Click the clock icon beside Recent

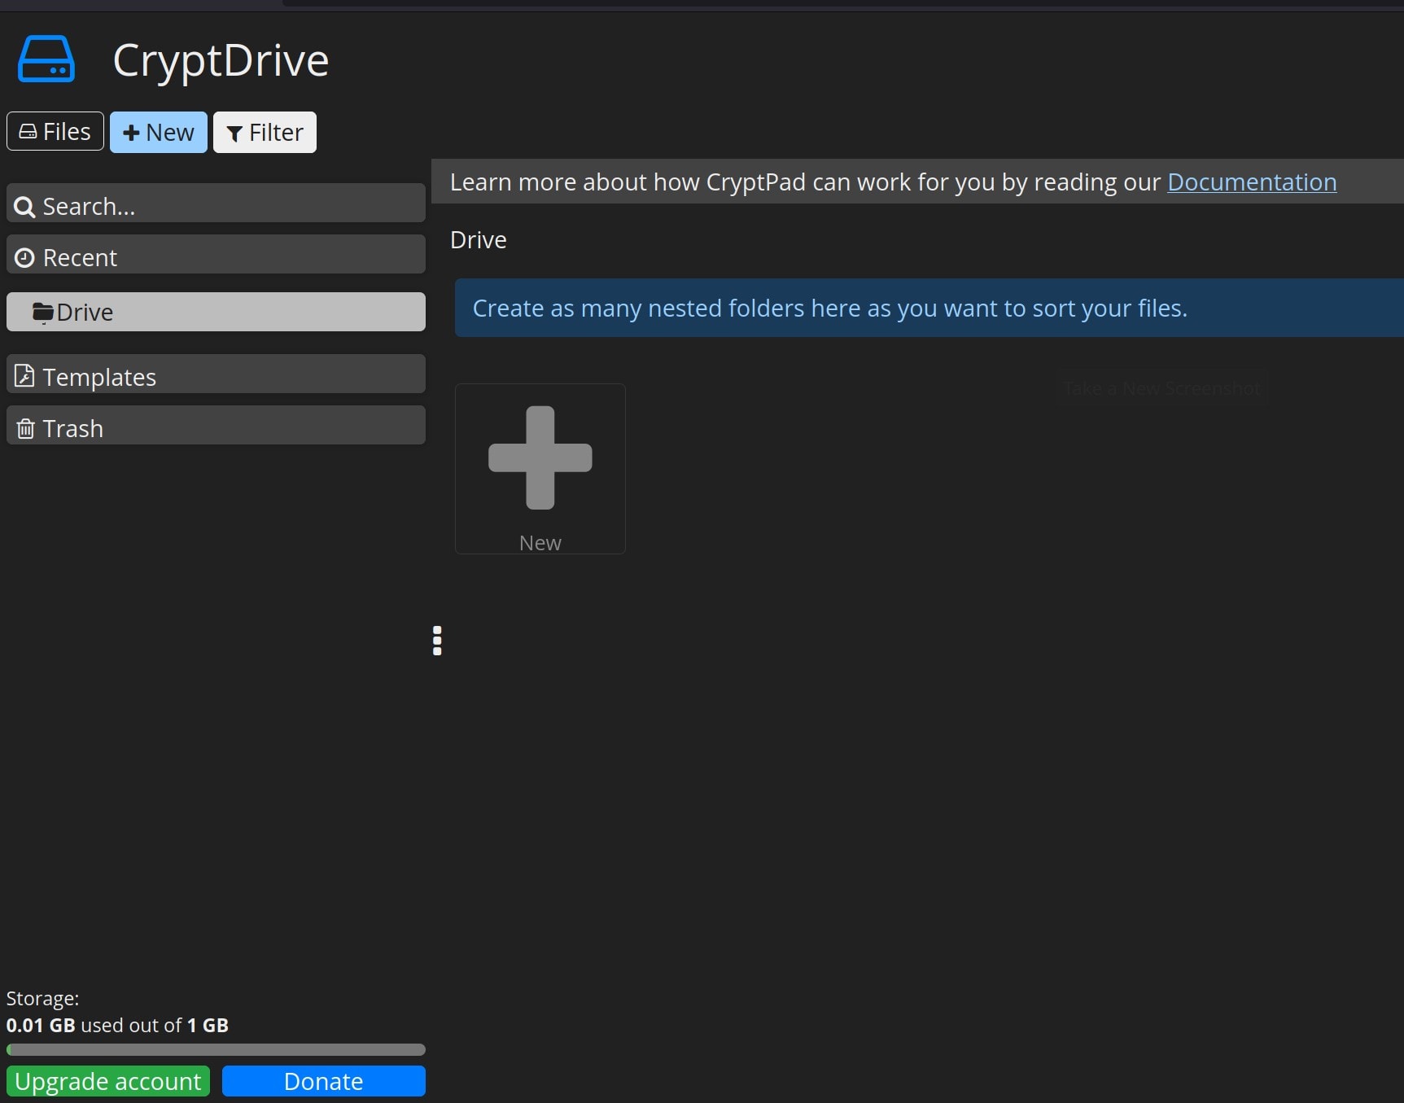pos(24,258)
